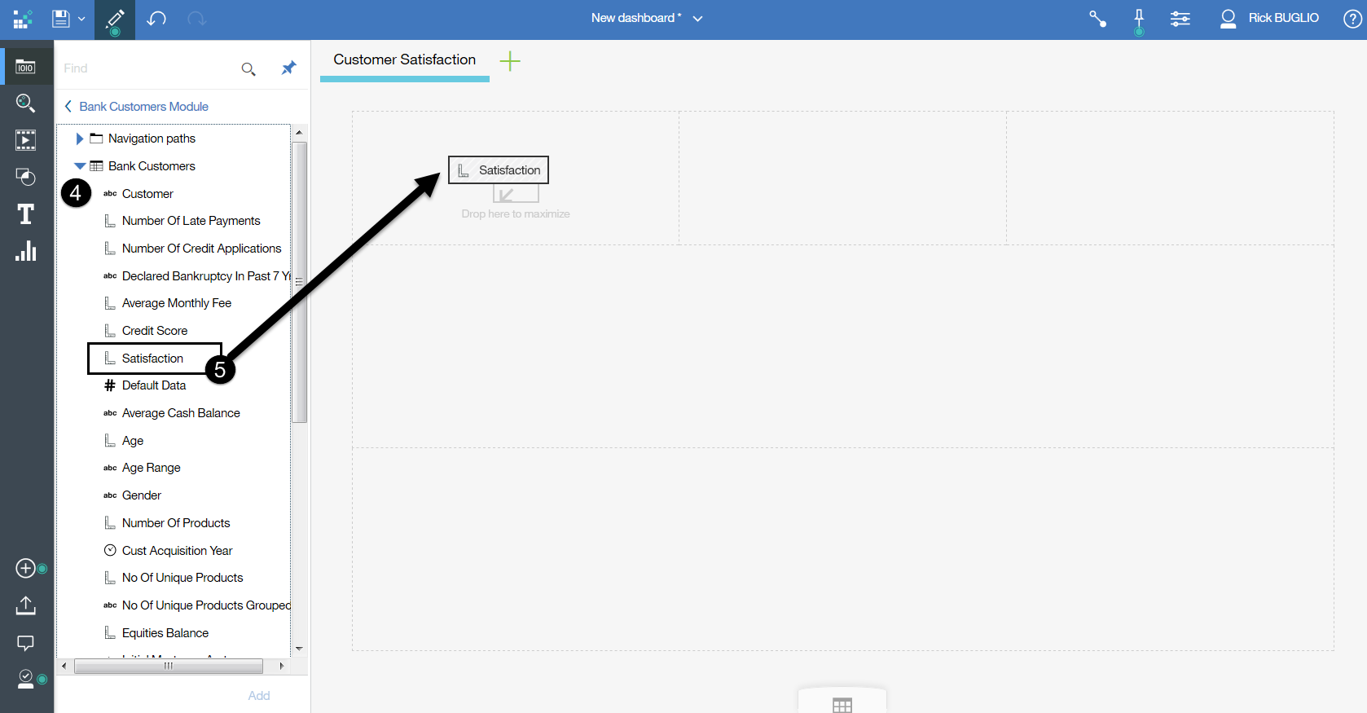This screenshot has width=1367, height=713.
Task: Click the magnifier search icon in Find
Action: pyautogui.click(x=248, y=69)
